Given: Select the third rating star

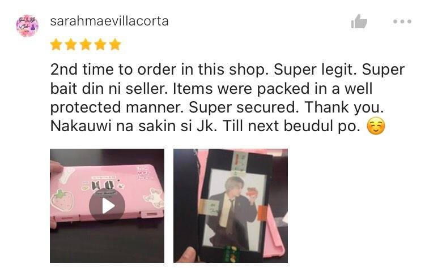Looking at the screenshot, I should 86,44.
